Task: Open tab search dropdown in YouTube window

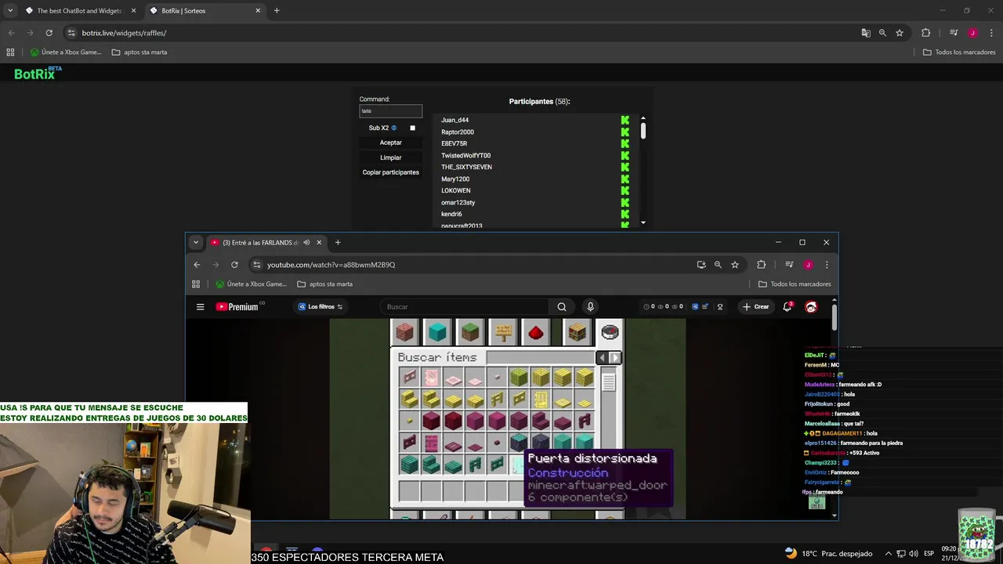Action: tap(196, 243)
